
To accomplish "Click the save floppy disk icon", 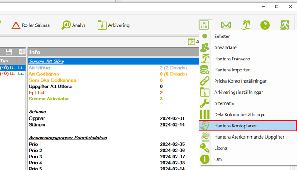I will [9, 52].
